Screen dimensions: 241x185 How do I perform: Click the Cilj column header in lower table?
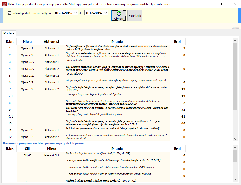coord(27,149)
